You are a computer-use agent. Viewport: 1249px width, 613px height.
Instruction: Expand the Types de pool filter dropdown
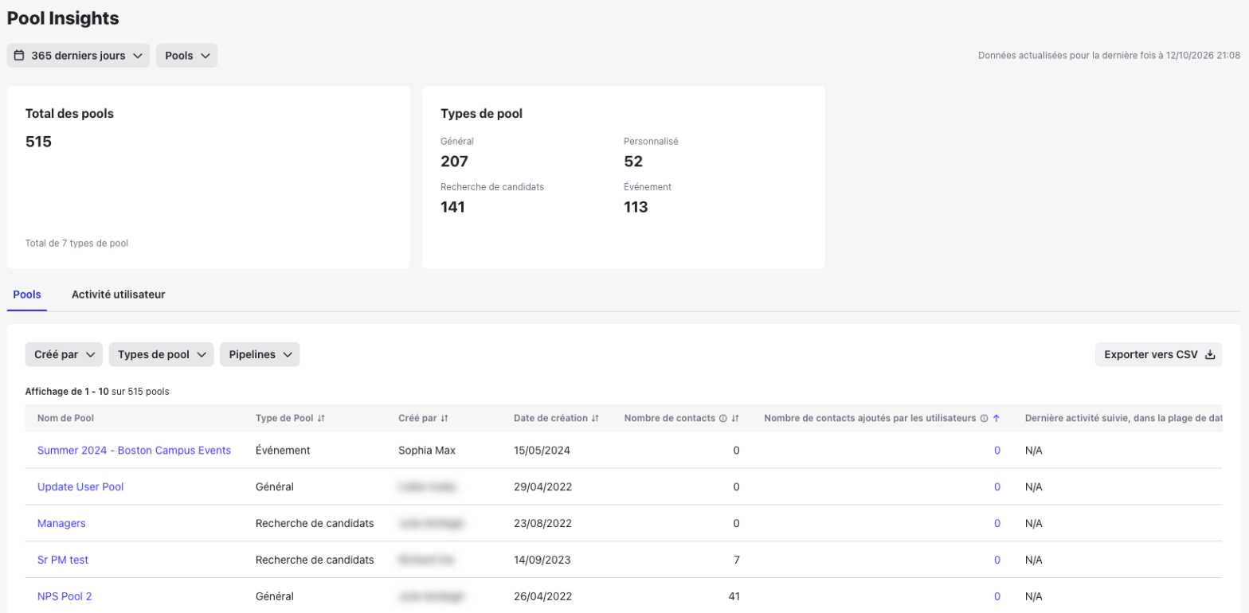[161, 354]
